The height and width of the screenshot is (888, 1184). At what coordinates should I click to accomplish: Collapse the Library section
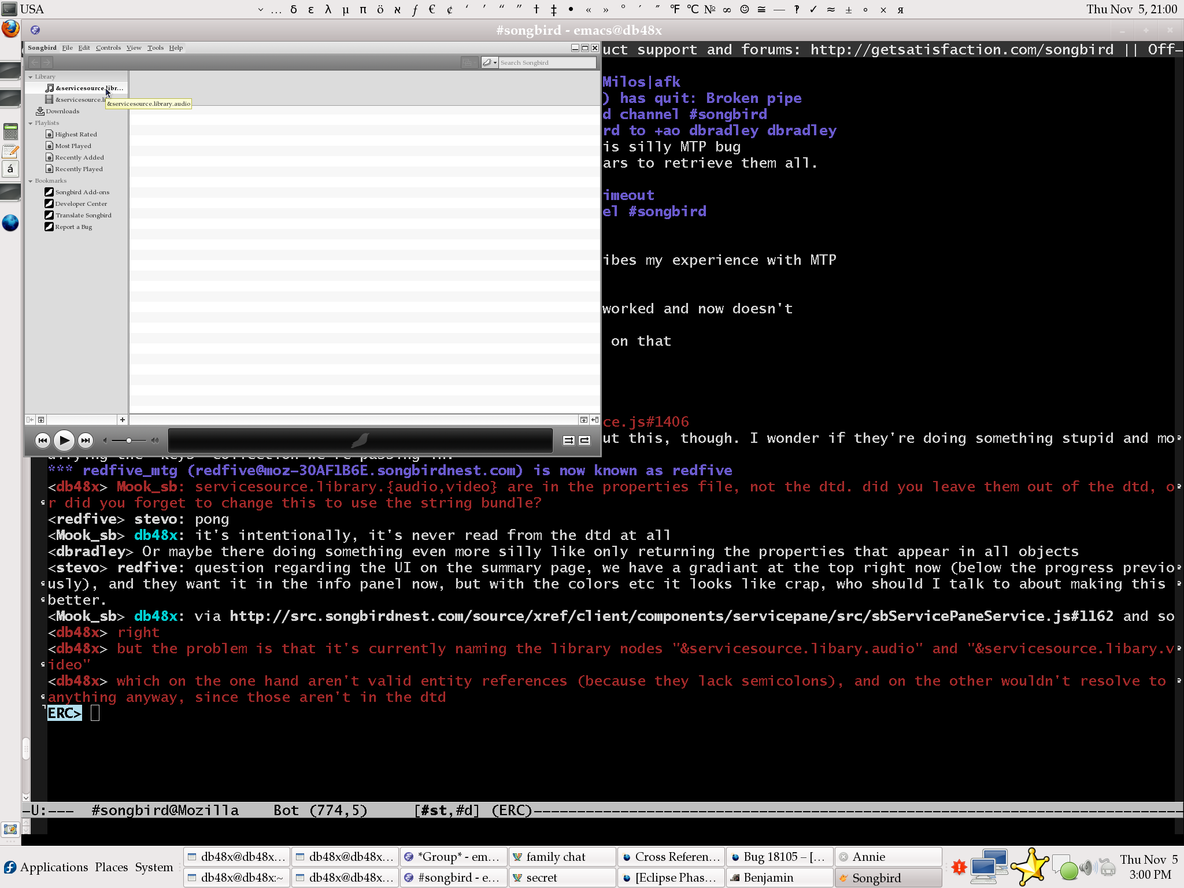[31, 77]
